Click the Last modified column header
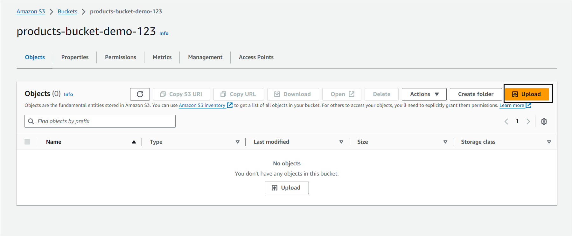Screen dimensions: 572x236 pos(271,142)
